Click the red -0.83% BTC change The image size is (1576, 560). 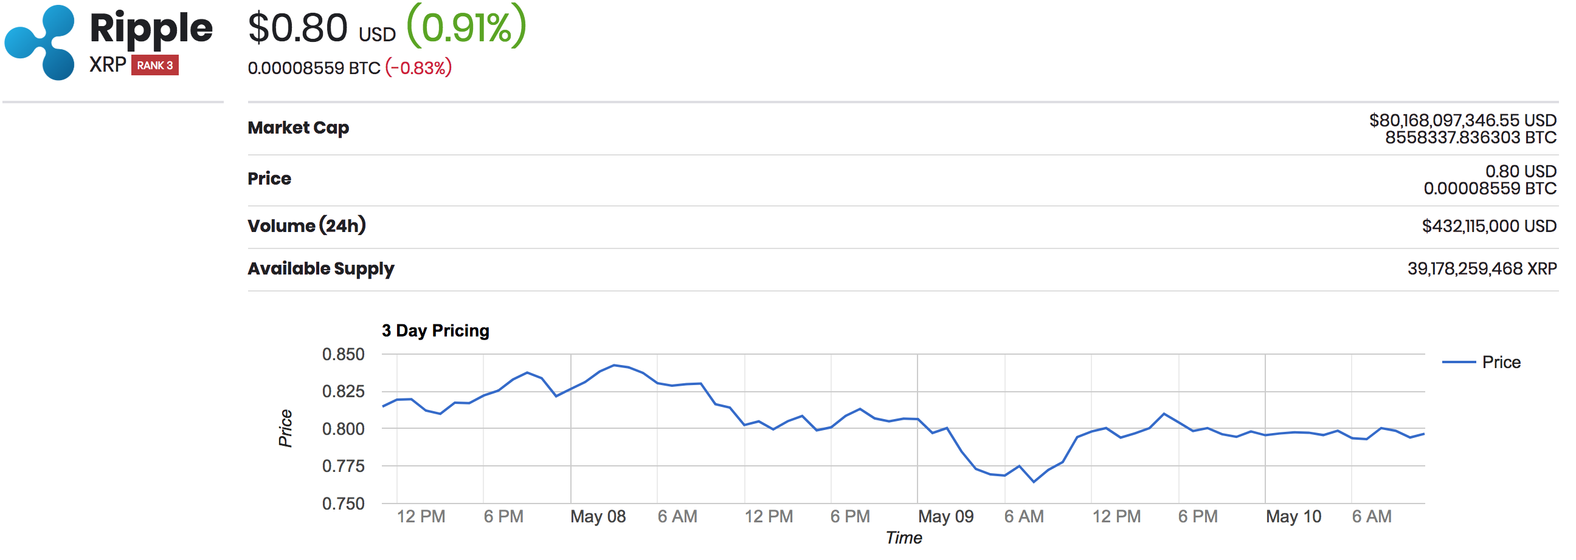coord(418,67)
